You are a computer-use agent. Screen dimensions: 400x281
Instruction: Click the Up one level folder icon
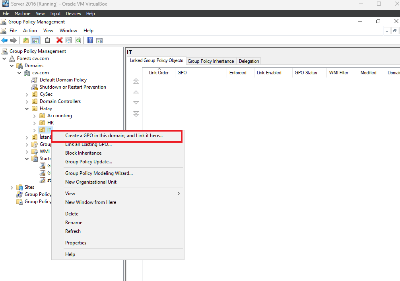click(26, 40)
